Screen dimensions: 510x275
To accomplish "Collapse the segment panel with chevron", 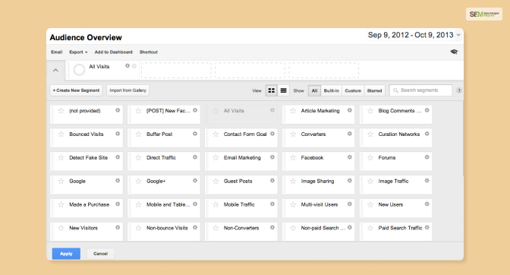I will 55,71.
